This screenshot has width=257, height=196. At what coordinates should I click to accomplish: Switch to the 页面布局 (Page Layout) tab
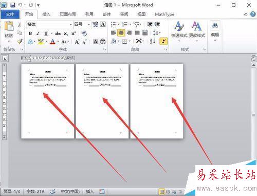coord(68,14)
